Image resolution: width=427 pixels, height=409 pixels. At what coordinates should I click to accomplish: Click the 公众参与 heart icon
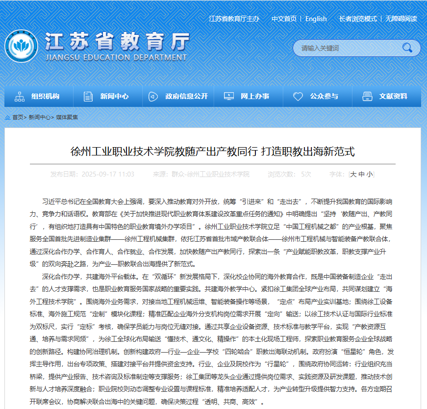coord(298,97)
